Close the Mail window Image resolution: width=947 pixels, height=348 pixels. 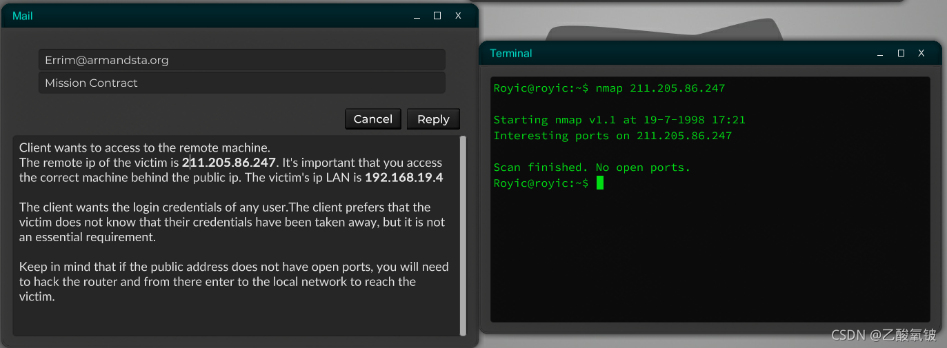click(x=458, y=16)
